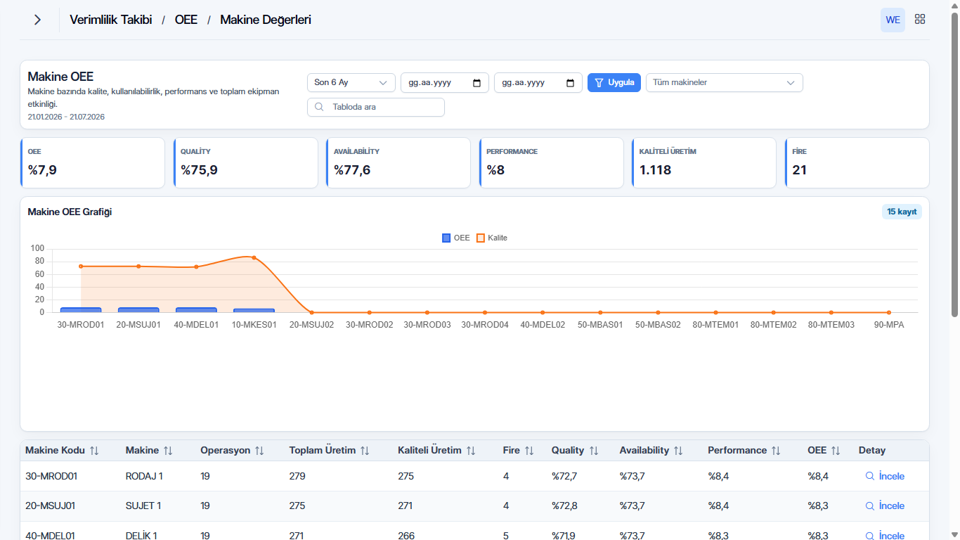Viewport: 960px width, 540px height.
Task: Sort by Makine Kodu column arrows
Action: point(94,451)
